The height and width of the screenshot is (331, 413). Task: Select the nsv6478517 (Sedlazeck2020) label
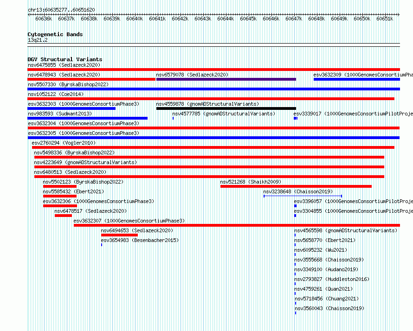point(90,211)
